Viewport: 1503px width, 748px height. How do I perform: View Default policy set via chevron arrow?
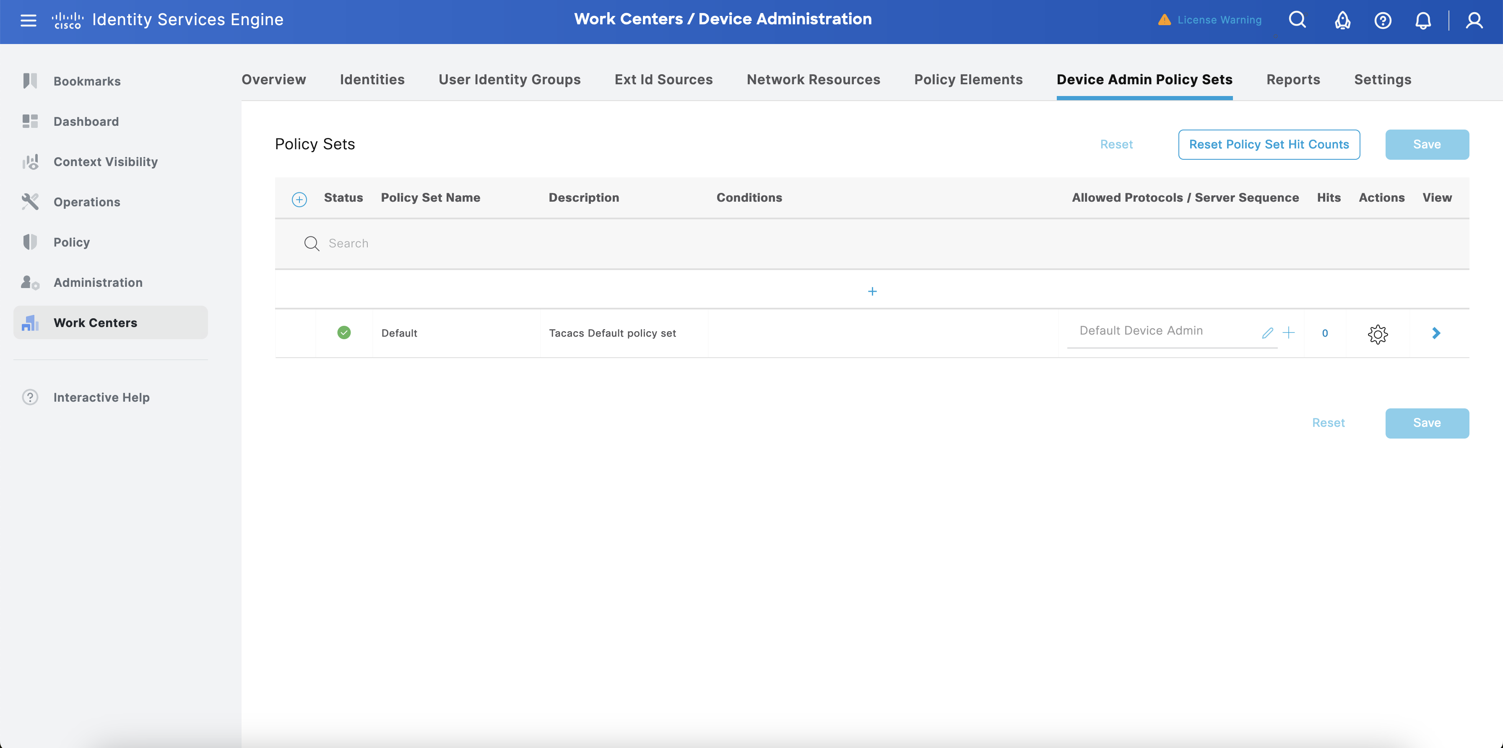click(x=1436, y=333)
